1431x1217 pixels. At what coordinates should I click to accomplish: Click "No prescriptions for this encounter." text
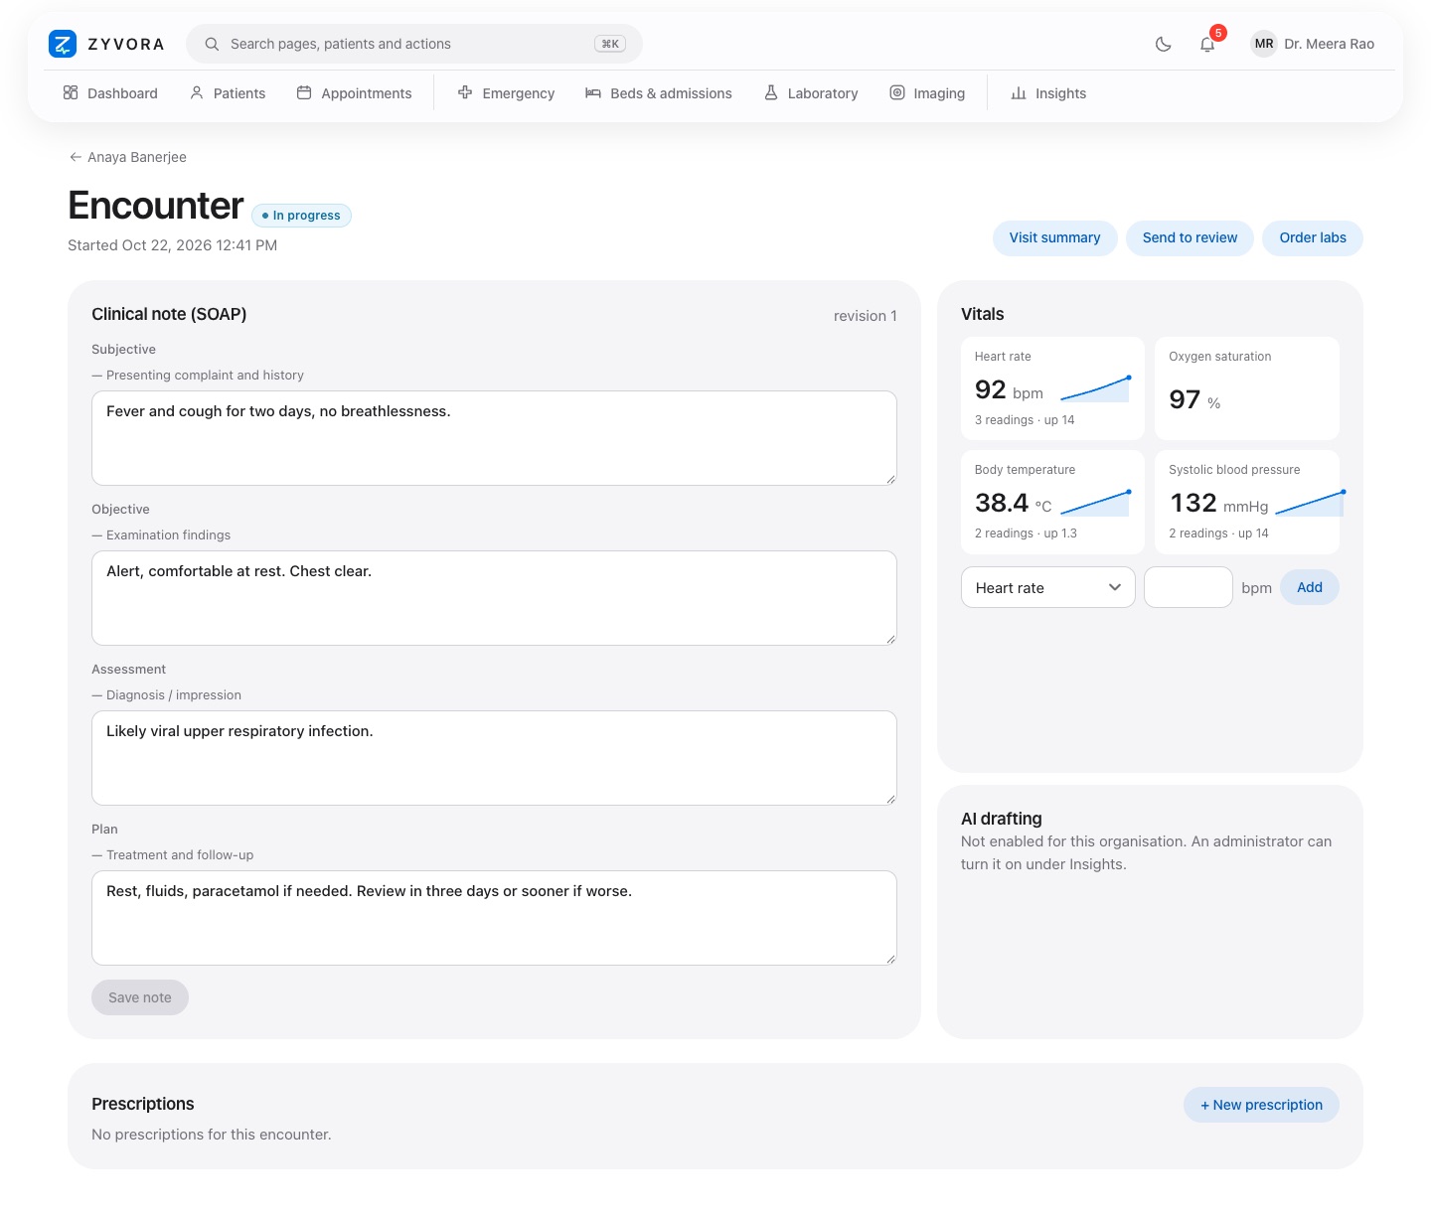click(212, 1135)
